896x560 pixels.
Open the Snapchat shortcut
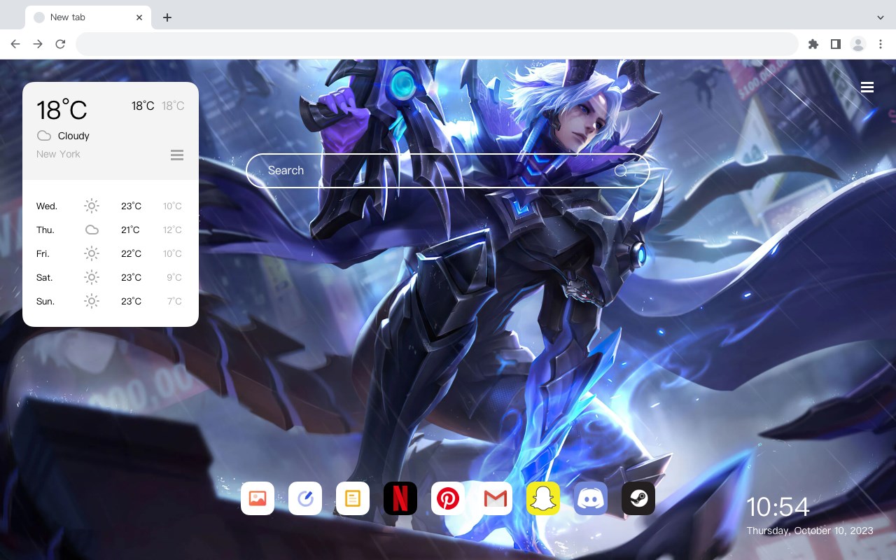543,498
